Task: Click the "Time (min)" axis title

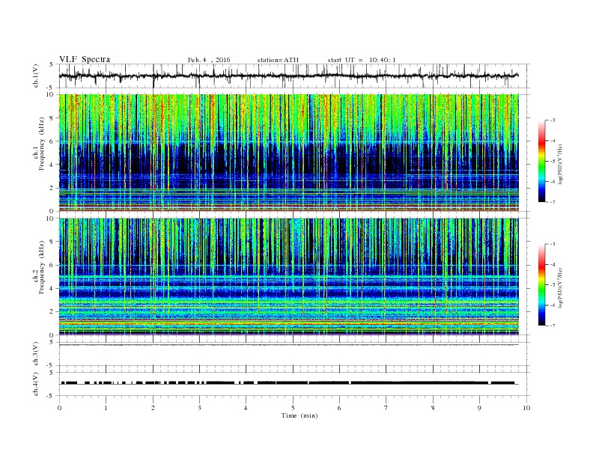Action: tap(299, 415)
